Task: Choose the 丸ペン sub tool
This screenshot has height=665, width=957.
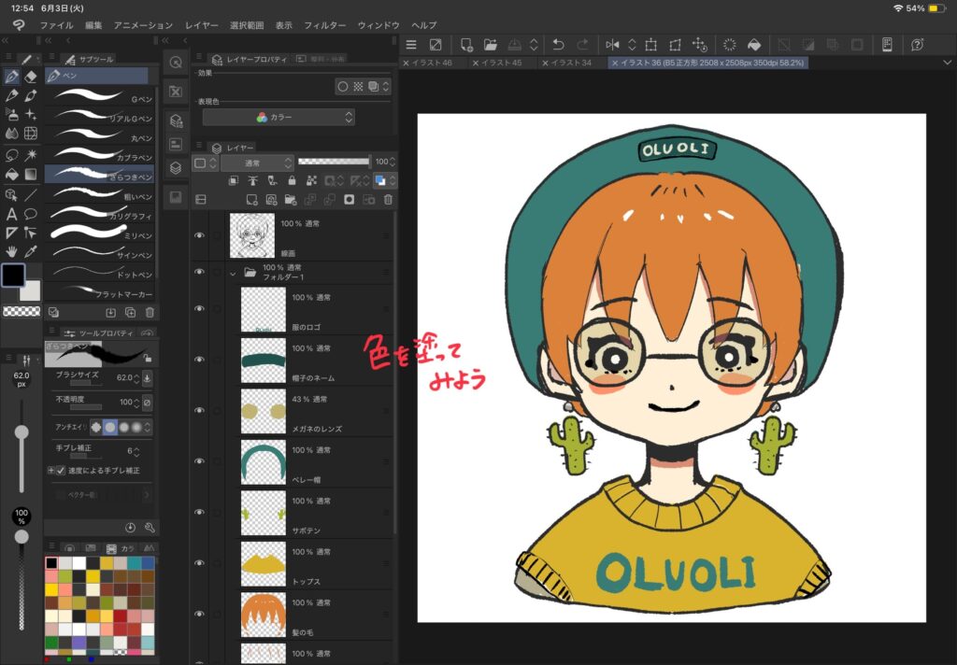Action: pyautogui.click(x=101, y=136)
